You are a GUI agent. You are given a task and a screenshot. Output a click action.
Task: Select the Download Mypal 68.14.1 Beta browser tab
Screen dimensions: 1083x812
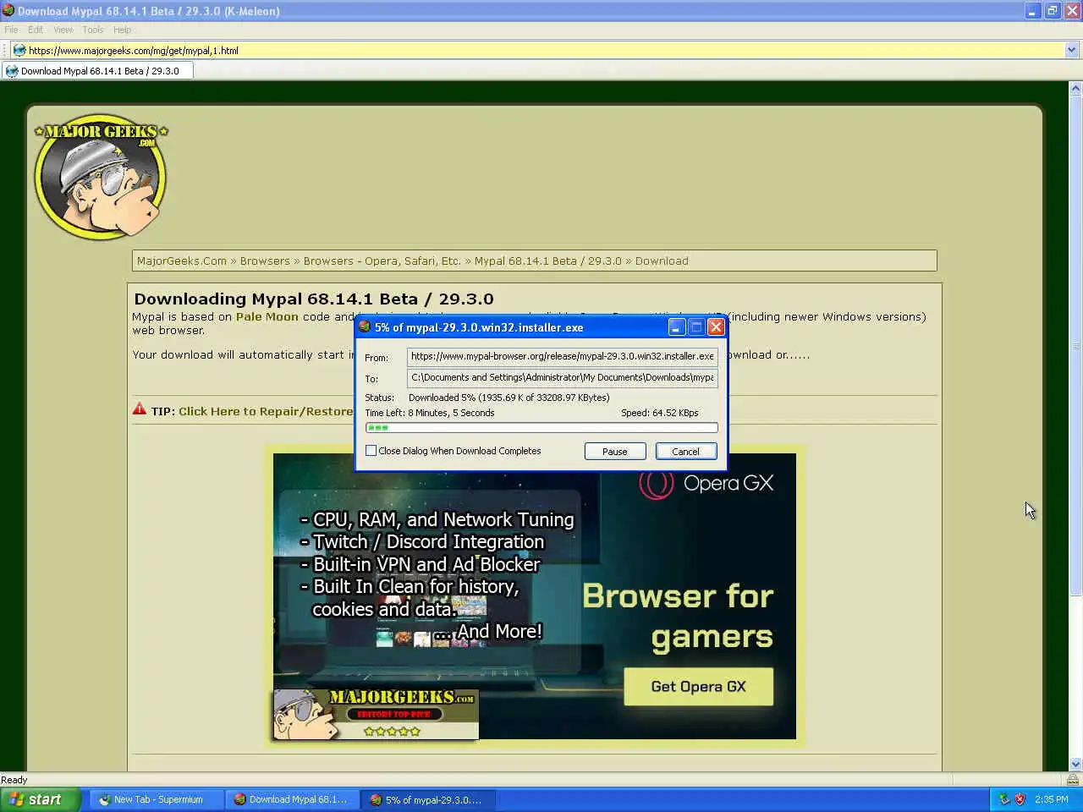pyautogui.click(x=97, y=71)
